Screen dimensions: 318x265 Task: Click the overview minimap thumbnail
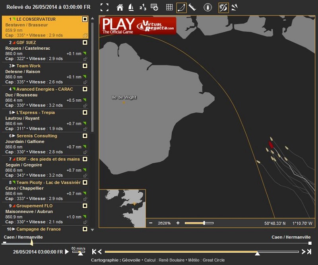(x=122, y=208)
